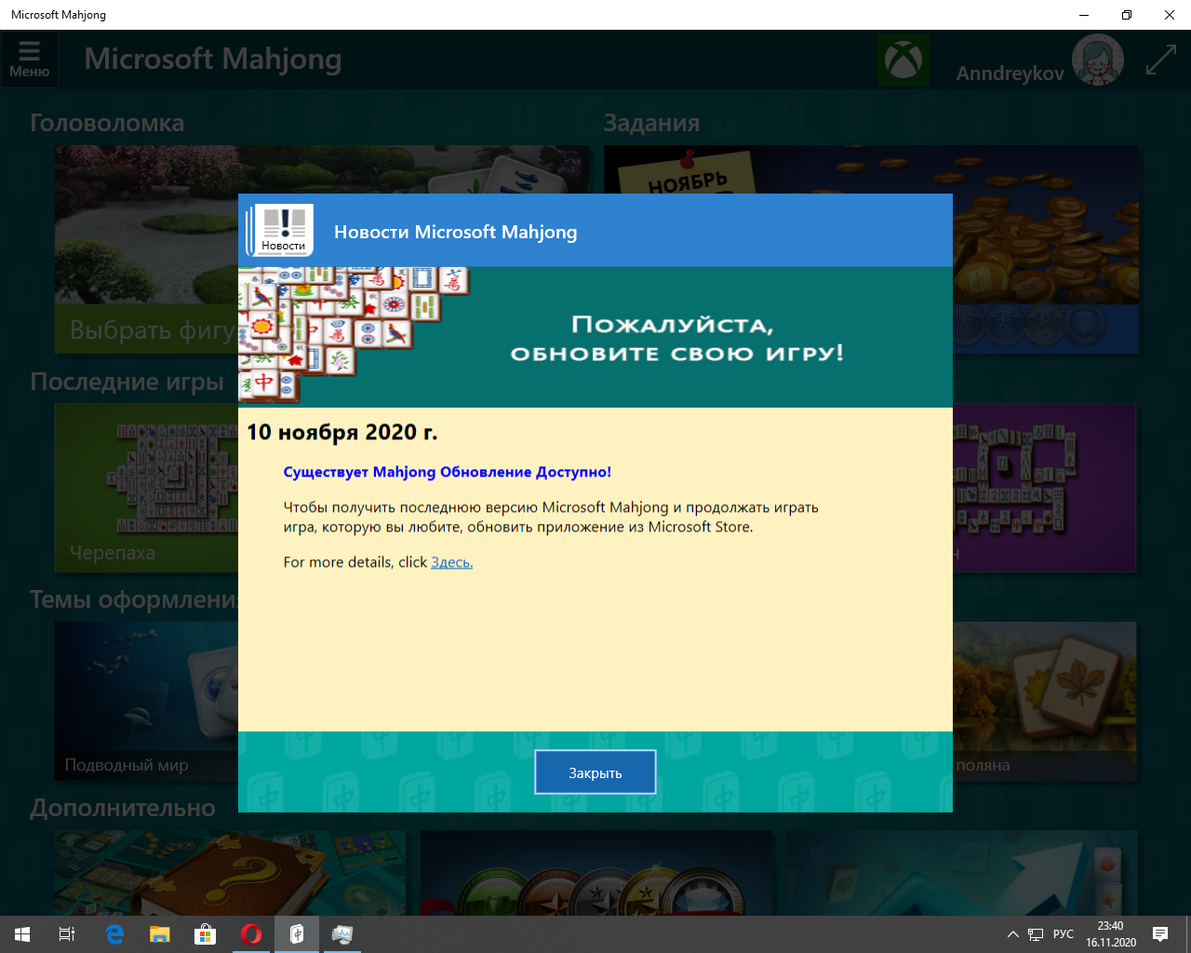Click the Microsoft Mahjong app title

[x=213, y=59]
